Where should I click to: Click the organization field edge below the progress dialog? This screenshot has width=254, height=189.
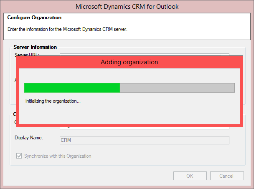144,128
